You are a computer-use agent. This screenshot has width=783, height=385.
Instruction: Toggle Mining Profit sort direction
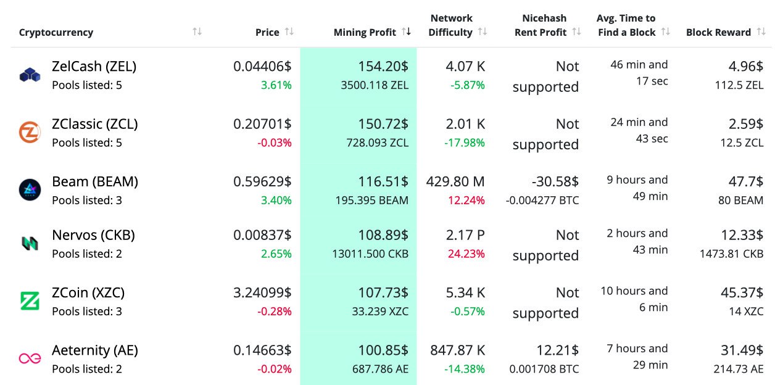coord(406,32)
